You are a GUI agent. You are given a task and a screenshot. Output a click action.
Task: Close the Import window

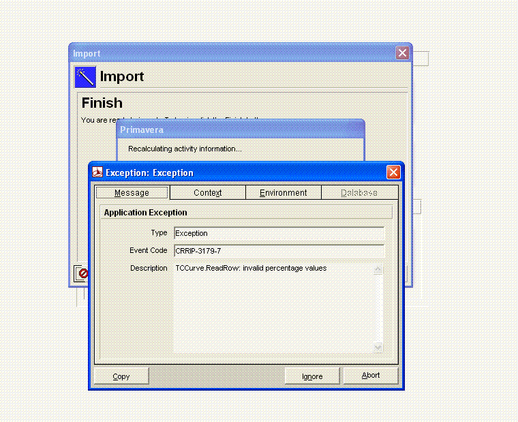[x=402, y=53]
